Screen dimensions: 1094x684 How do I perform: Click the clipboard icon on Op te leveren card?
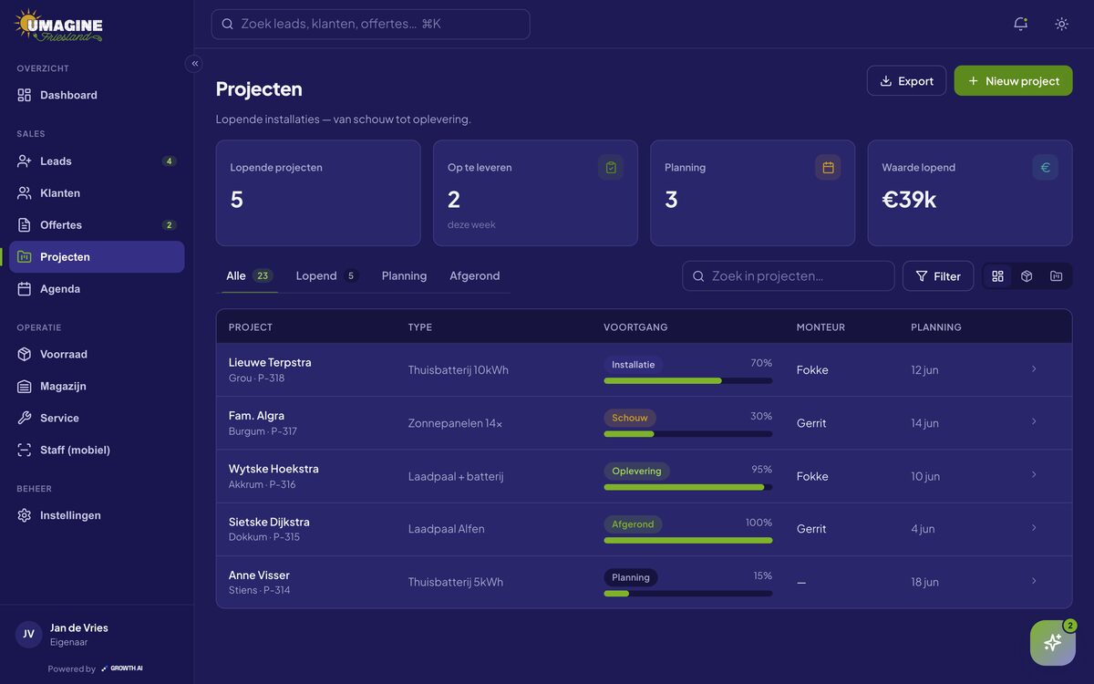click(611, 167)
